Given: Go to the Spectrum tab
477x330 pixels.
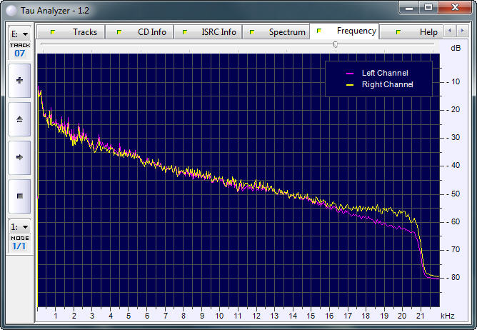Looking at the screenshot, I should pyautogui.click(x=278, y=32).
